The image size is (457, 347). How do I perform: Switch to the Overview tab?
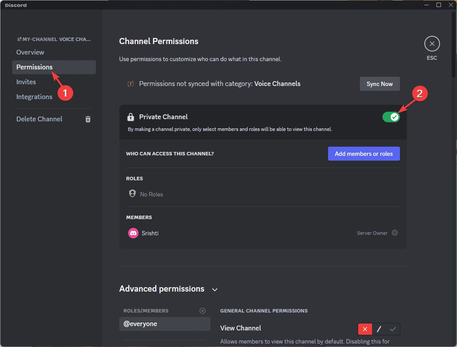tap(30, 52)
